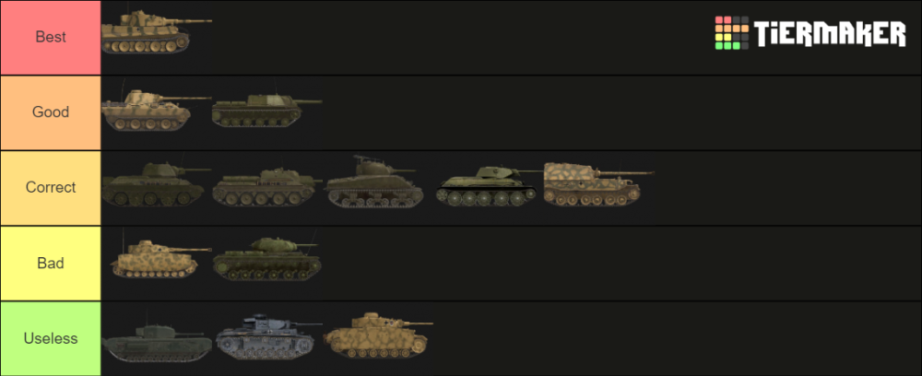Click empty space in the Best tier row

tap(458, 38)
